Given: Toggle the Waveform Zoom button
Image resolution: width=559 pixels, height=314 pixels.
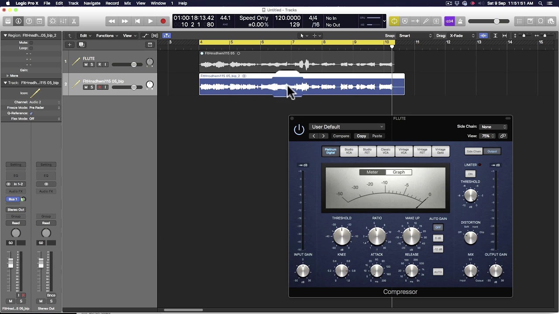Looking at the screenshot, I should (x=483, y=35).
